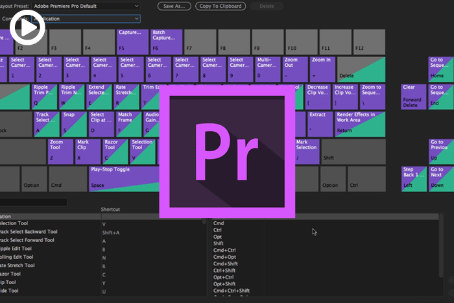Select the keyboard Delete key
This screenshot has height=303, width=454.
pyautogui.click(x=361, y=69)
